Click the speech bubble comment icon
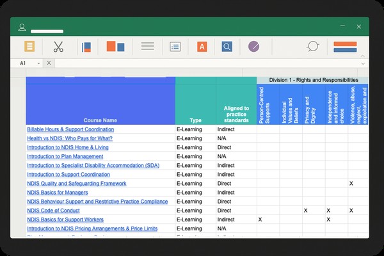 pyautogui.click(x=313, y=46)
